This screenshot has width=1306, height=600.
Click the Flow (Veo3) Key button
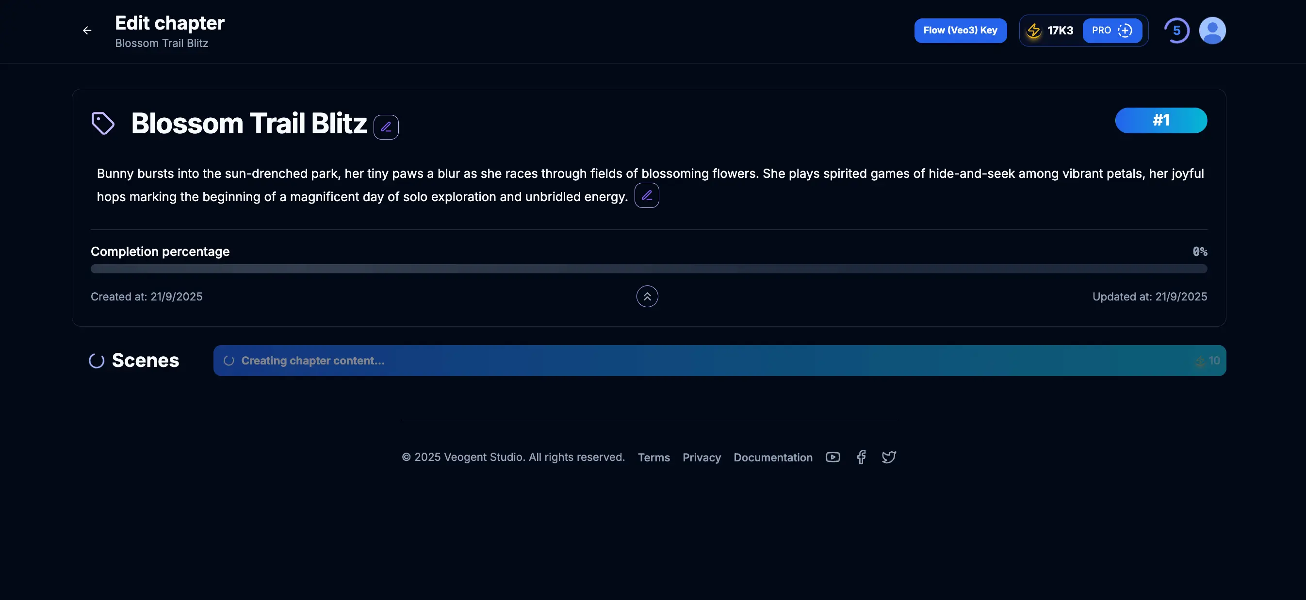960,31
